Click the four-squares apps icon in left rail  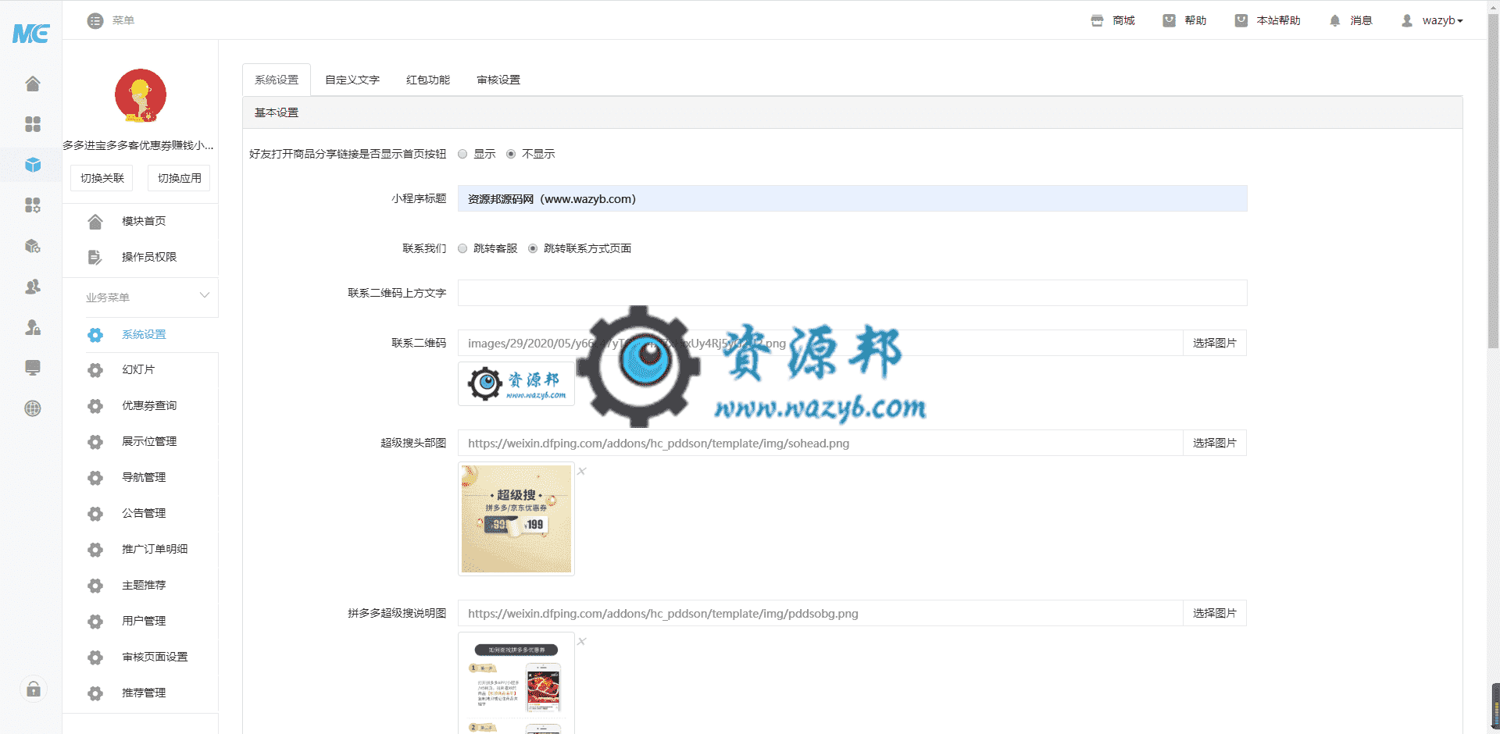click(x=32, y=124)
